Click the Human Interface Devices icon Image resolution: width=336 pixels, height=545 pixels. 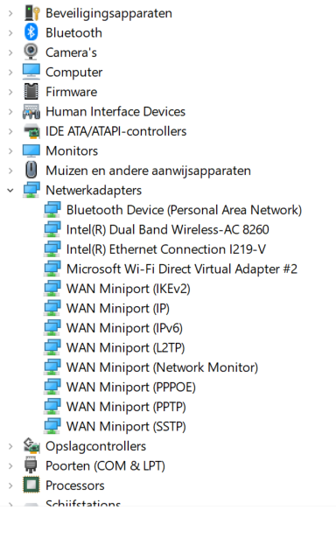31,111
